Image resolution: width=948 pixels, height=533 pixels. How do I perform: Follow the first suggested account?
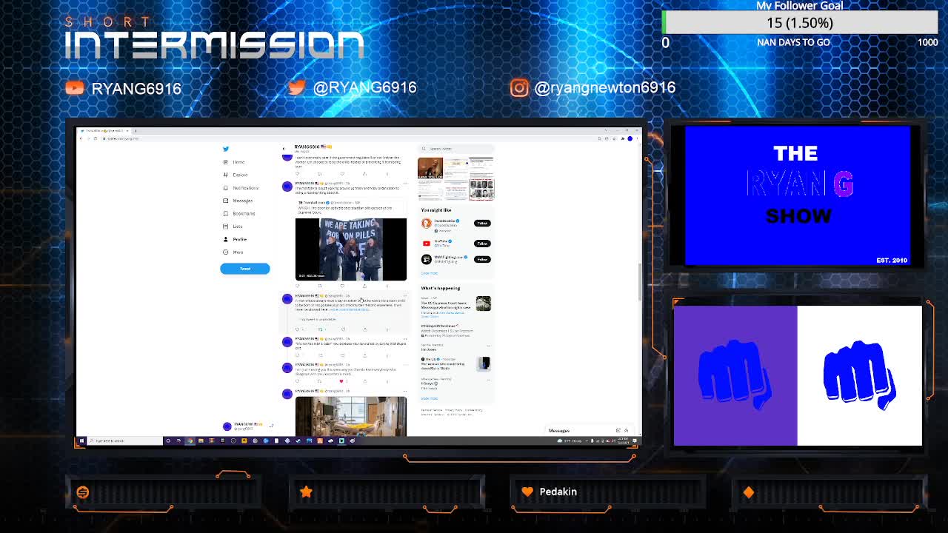[x=482, y=223]
